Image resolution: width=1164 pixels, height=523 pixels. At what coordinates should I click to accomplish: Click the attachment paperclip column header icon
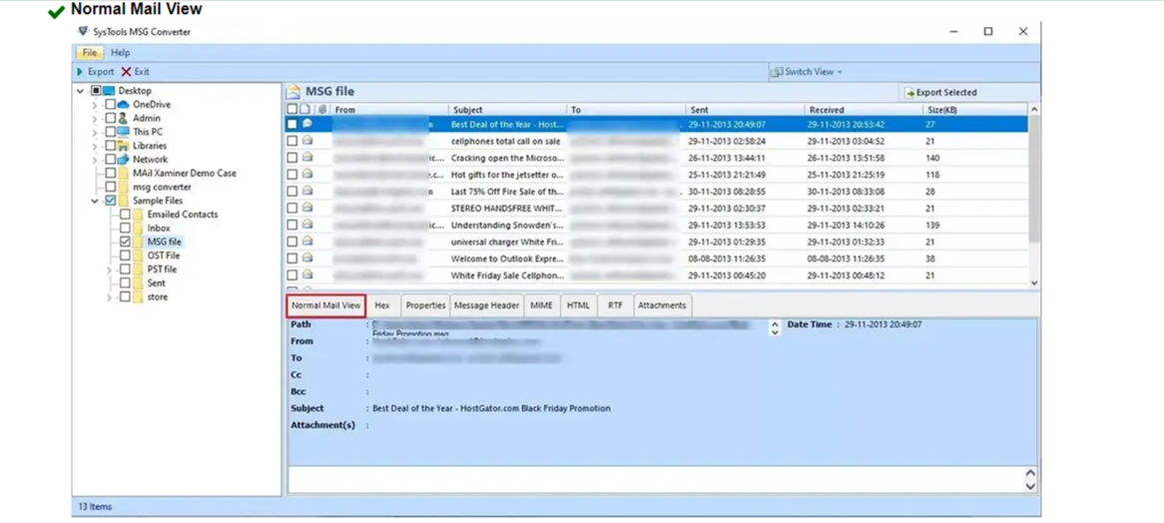pos(322,110)
